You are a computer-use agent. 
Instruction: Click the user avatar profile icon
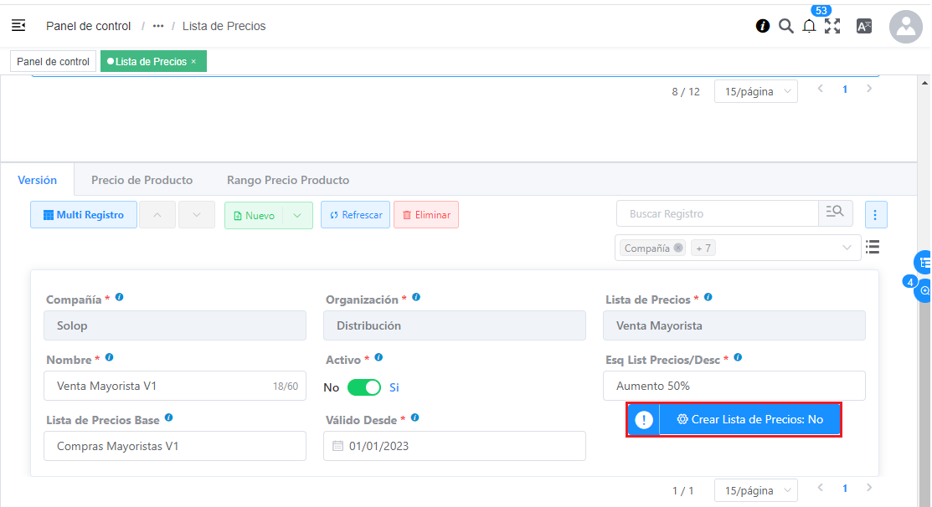coord(905,27)
